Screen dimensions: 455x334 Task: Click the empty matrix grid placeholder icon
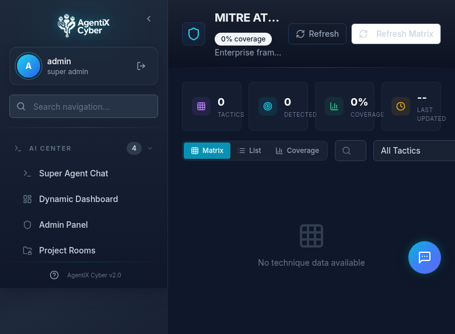tap(311, 236)
